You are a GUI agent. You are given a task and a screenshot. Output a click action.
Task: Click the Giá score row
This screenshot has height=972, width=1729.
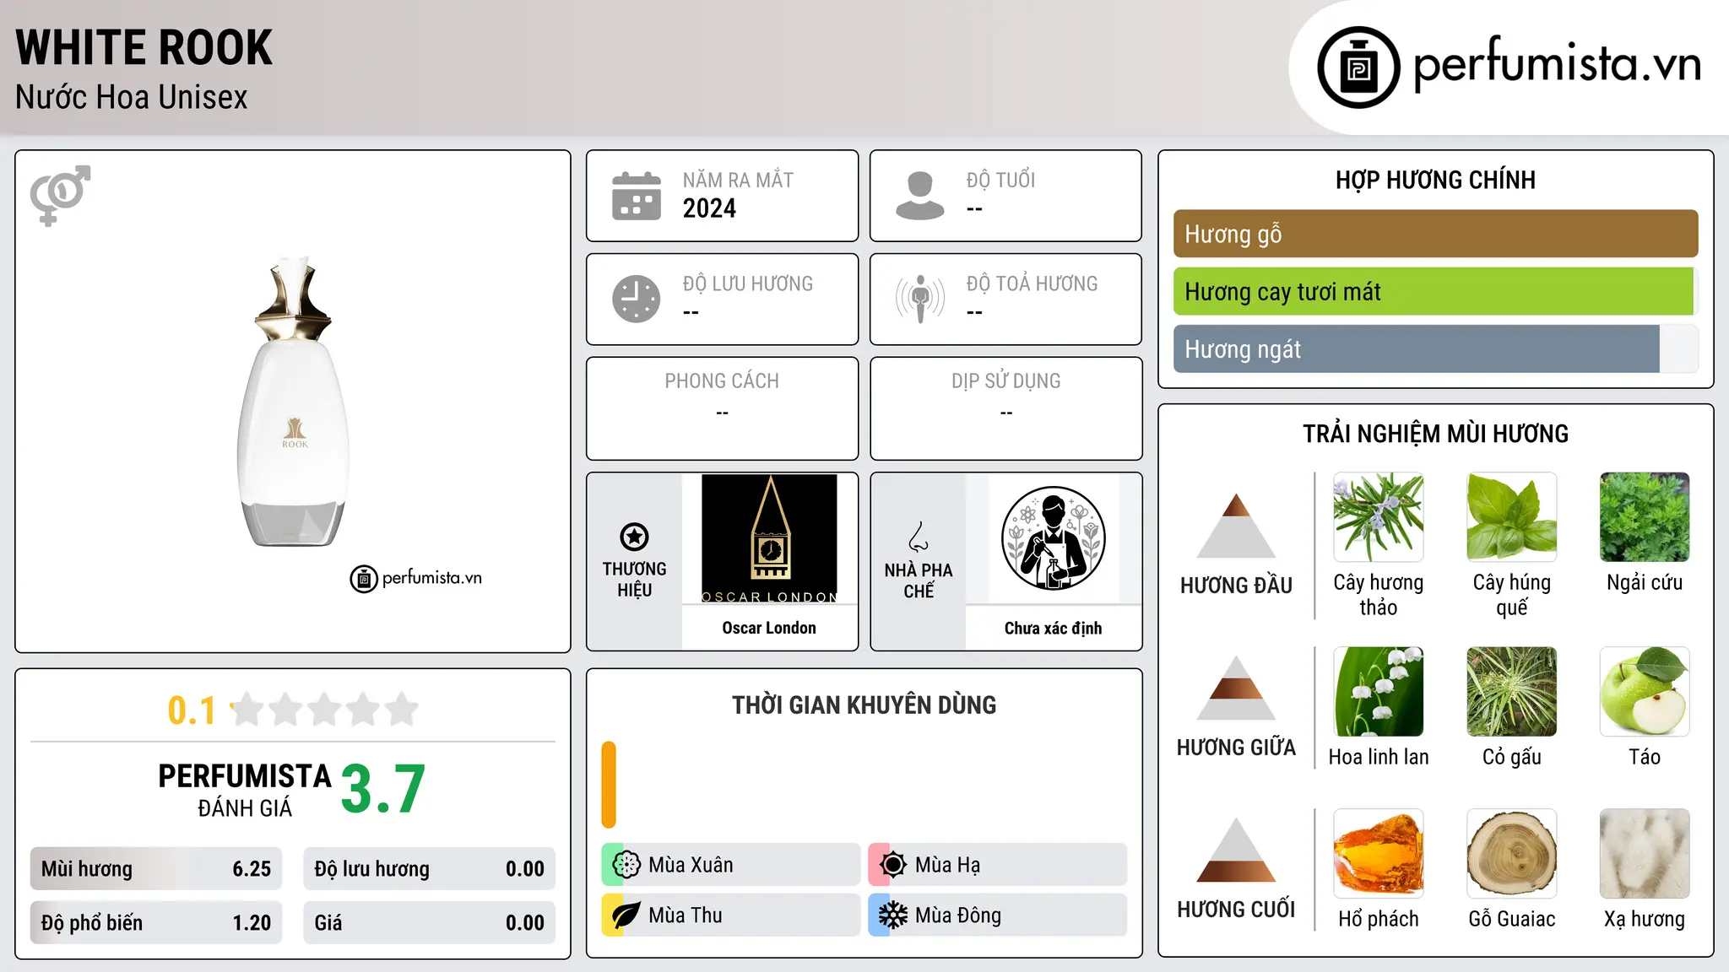pos(430,923)
